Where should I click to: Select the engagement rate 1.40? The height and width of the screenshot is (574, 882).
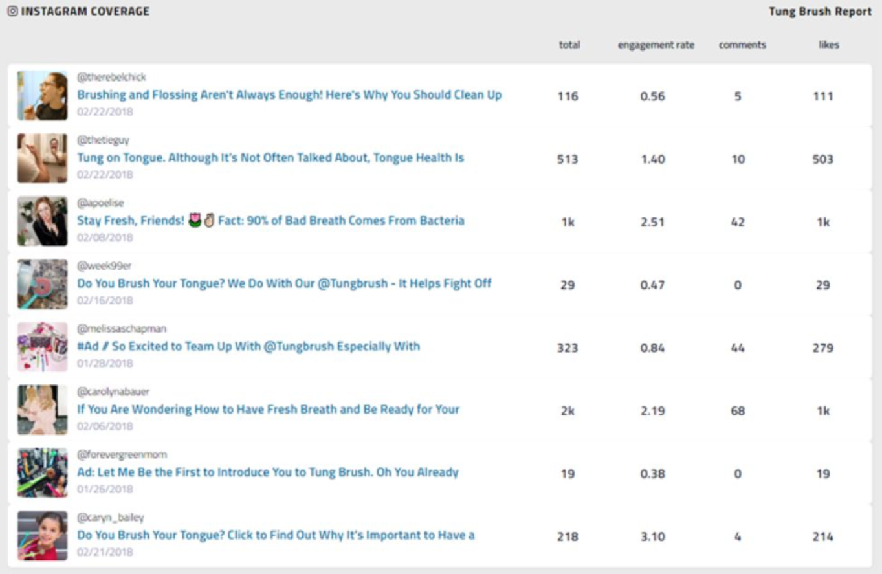(x=652, y=159)
